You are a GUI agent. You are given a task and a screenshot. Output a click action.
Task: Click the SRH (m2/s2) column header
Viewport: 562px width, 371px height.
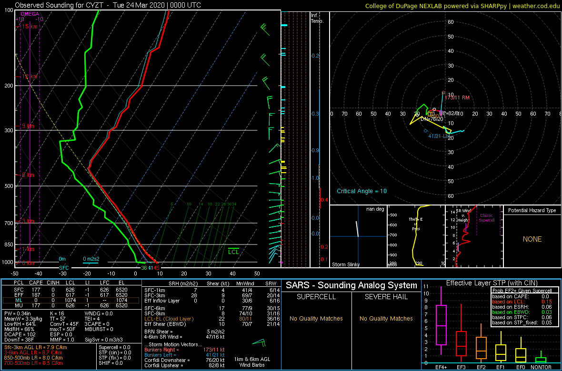[x=184, y=283]
